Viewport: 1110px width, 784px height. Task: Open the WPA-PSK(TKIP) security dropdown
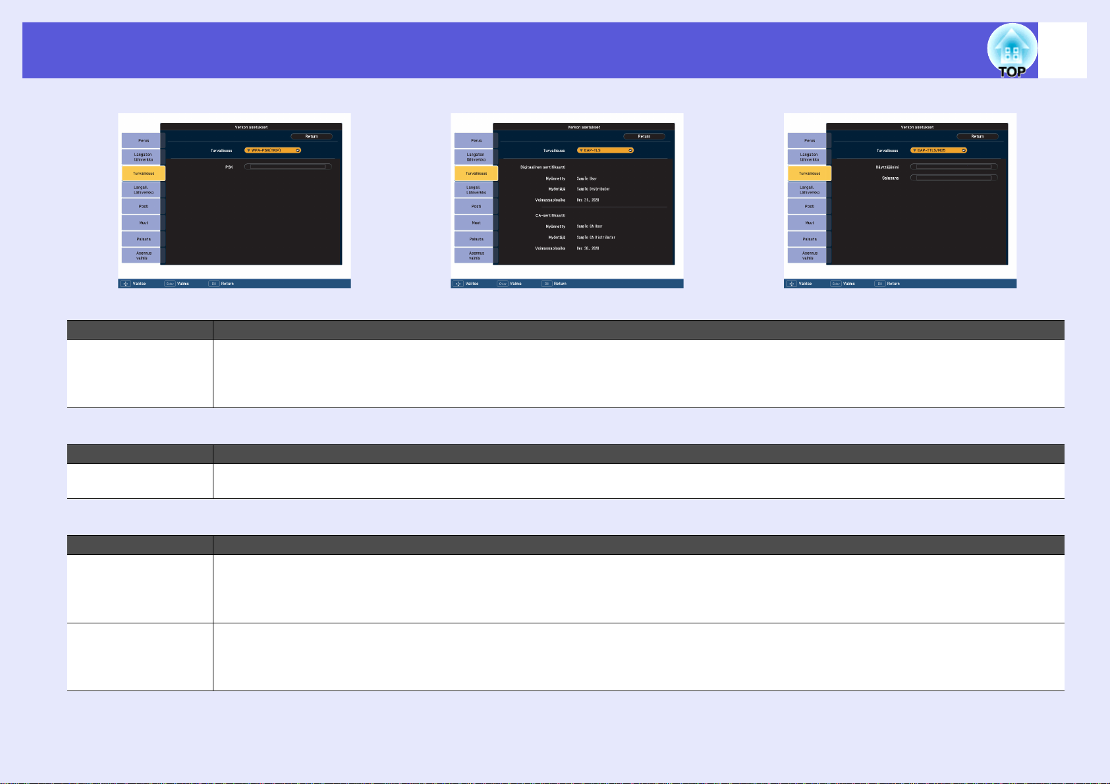point(273,150)
